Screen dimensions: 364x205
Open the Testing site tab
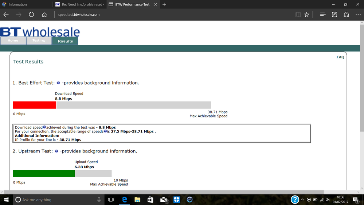(x=39, y=40)
